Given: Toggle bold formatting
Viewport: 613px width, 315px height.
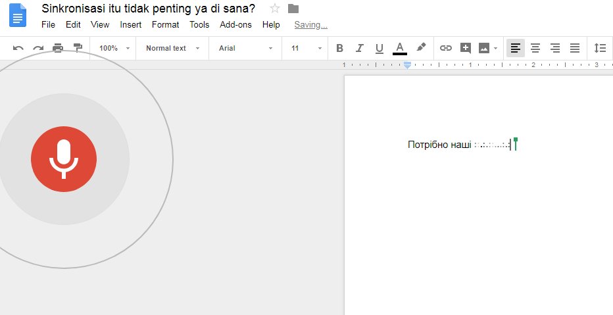Looking at the screenshot, I should (340, 48).
